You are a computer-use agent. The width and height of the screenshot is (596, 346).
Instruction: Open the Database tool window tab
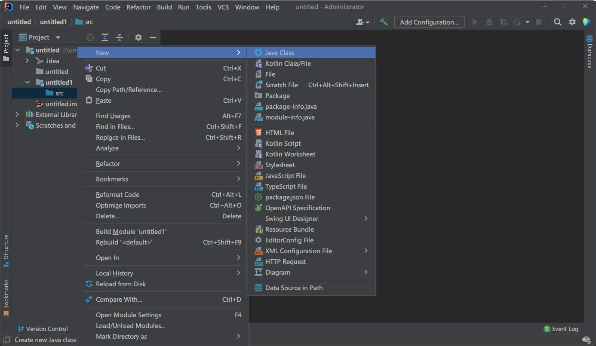coord(589,52)
